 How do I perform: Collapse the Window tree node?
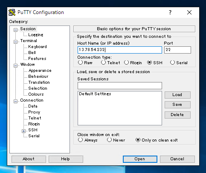pos(15,65)
